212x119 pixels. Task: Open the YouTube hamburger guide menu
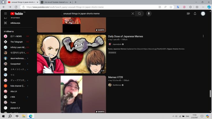[5, 14]
